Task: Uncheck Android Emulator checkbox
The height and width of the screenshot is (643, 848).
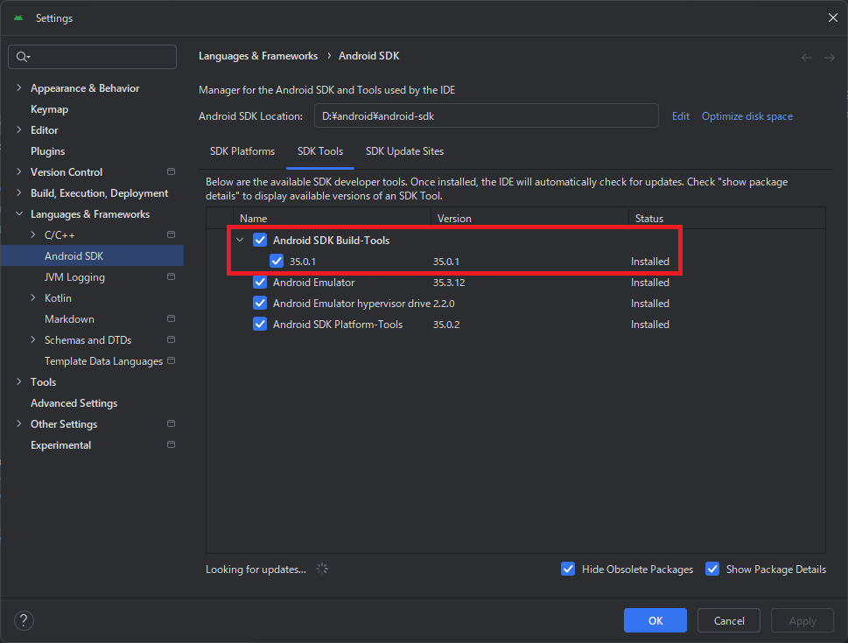Action: [260, 283]
